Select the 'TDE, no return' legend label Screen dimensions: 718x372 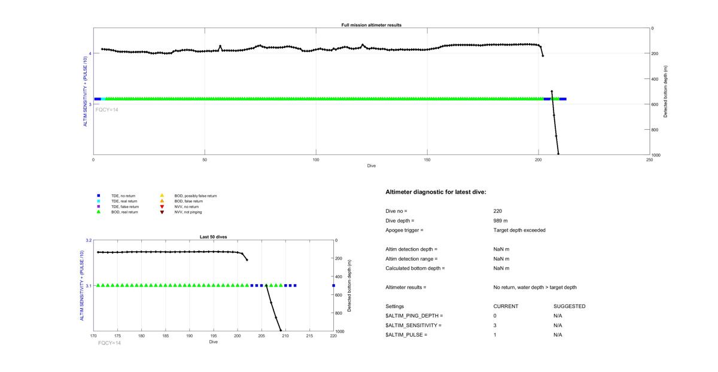(123, 196)
